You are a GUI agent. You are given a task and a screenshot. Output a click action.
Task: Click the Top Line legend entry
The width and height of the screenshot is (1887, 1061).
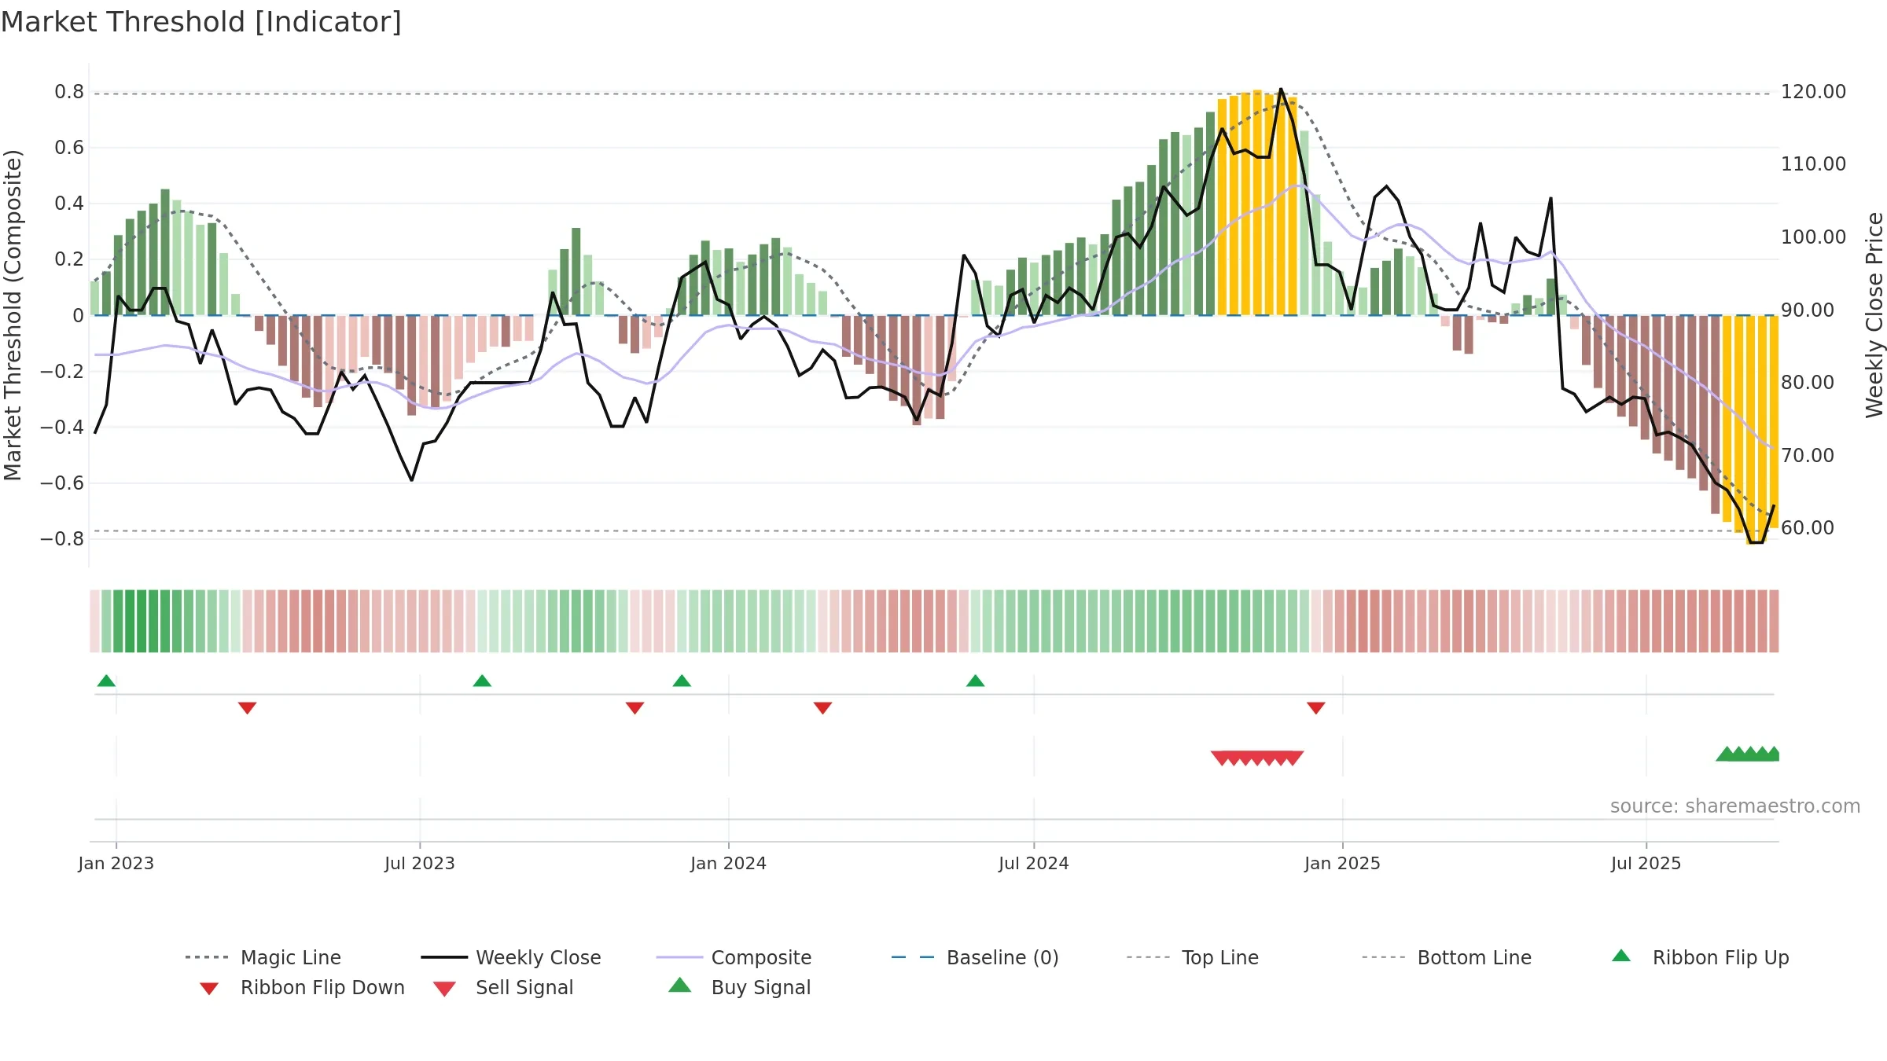[1192, 957]
